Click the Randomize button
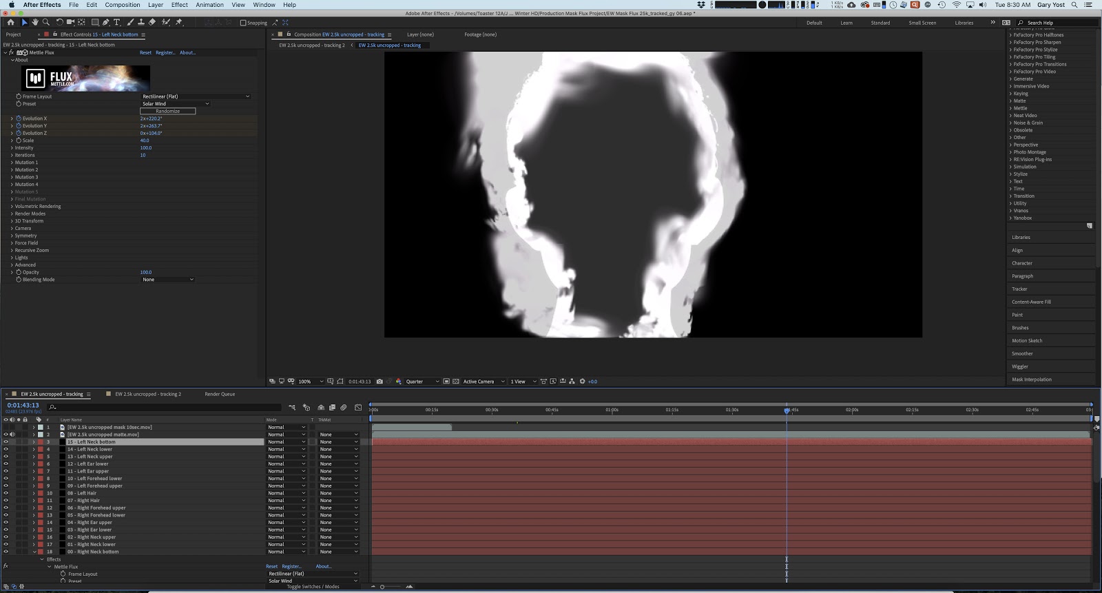 (167, 111)
